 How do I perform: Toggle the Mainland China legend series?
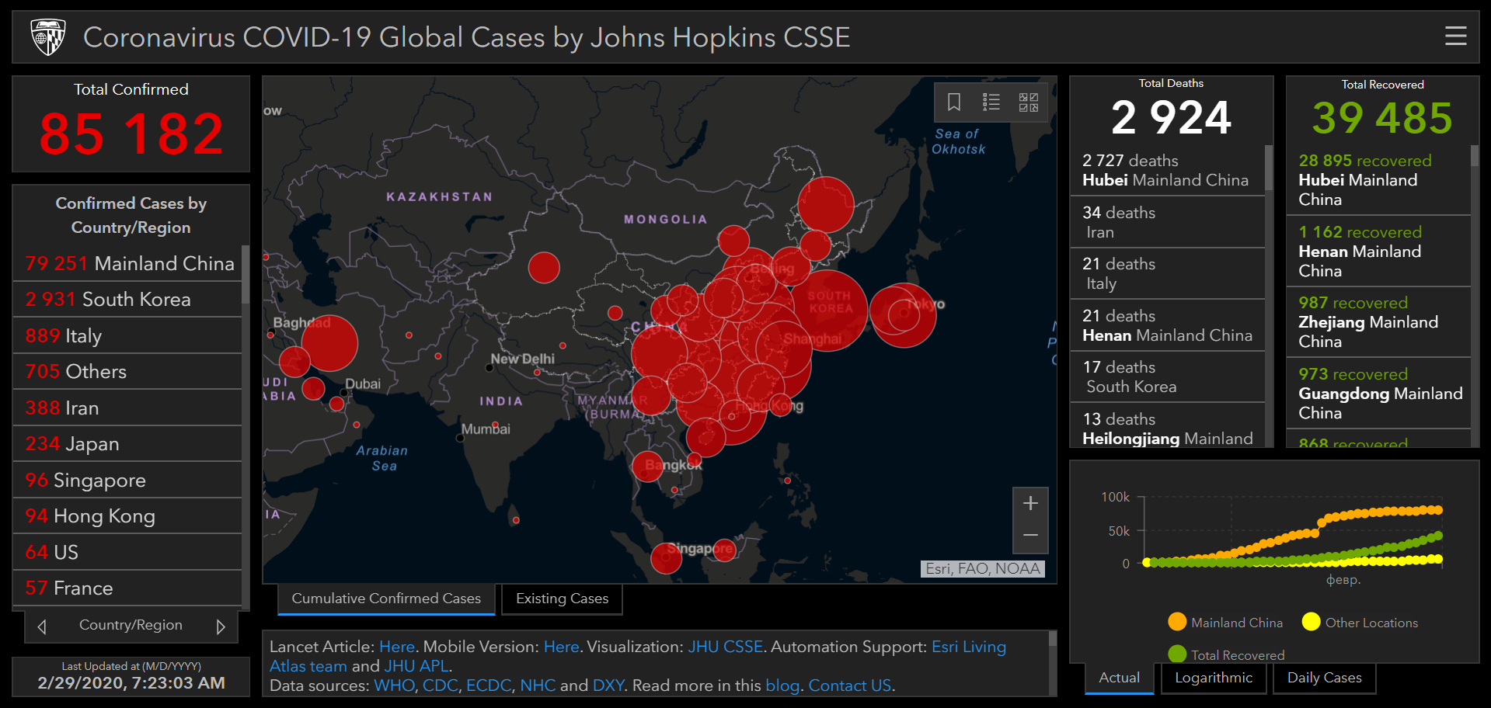(1225, 622)
